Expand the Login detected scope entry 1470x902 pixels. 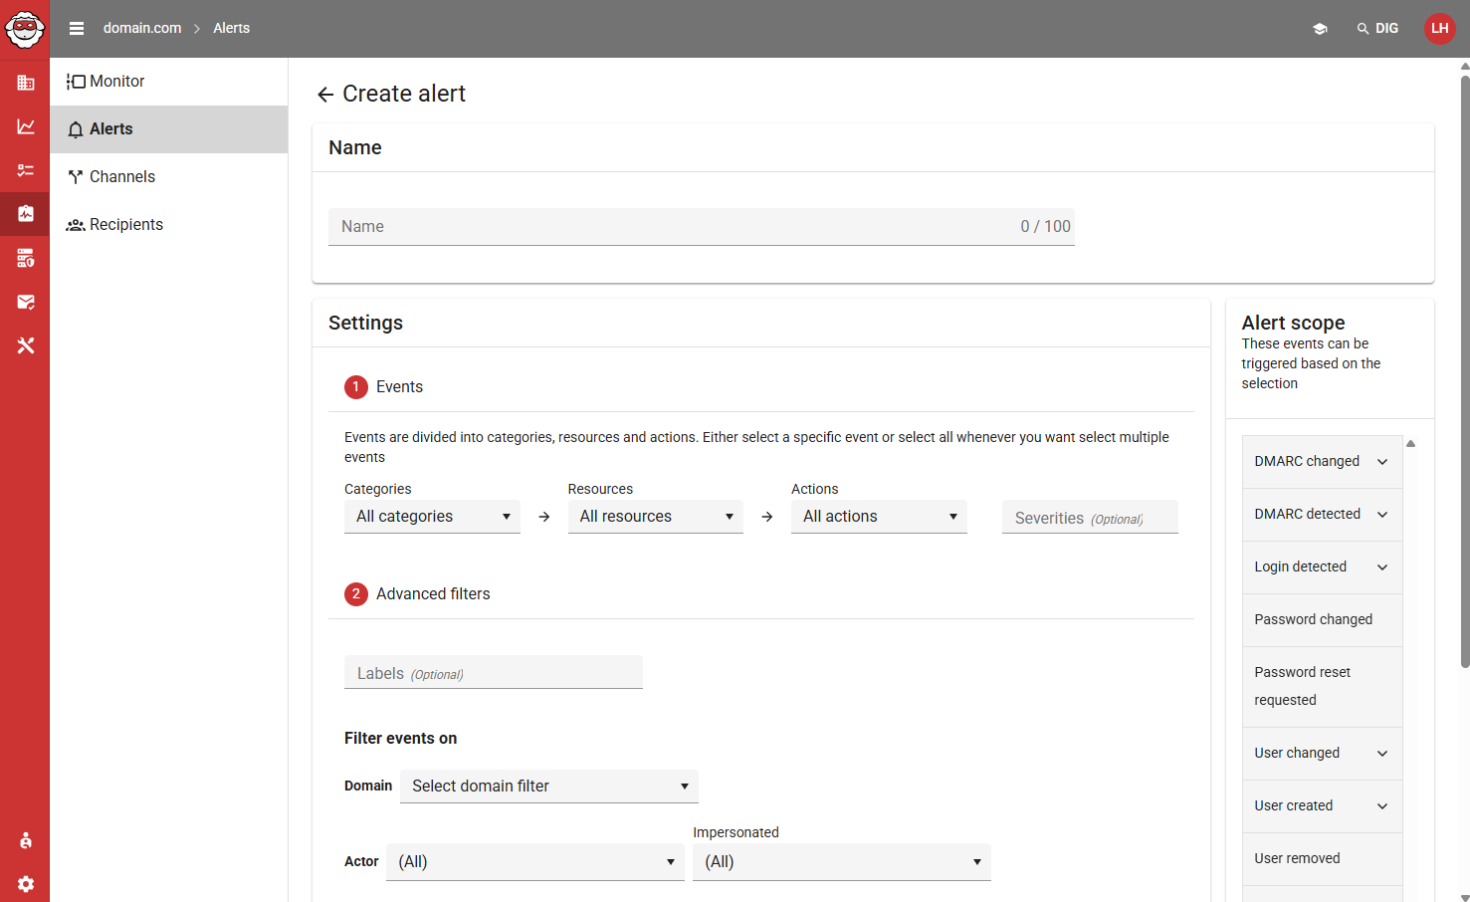pos(1381,566)
